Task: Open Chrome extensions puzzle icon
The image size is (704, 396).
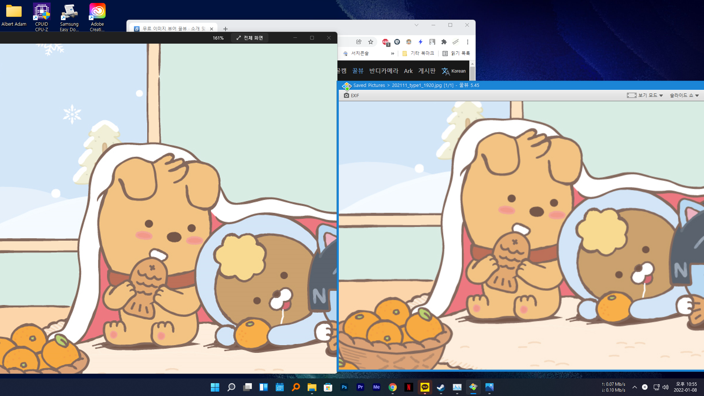Action: (444, 42)
